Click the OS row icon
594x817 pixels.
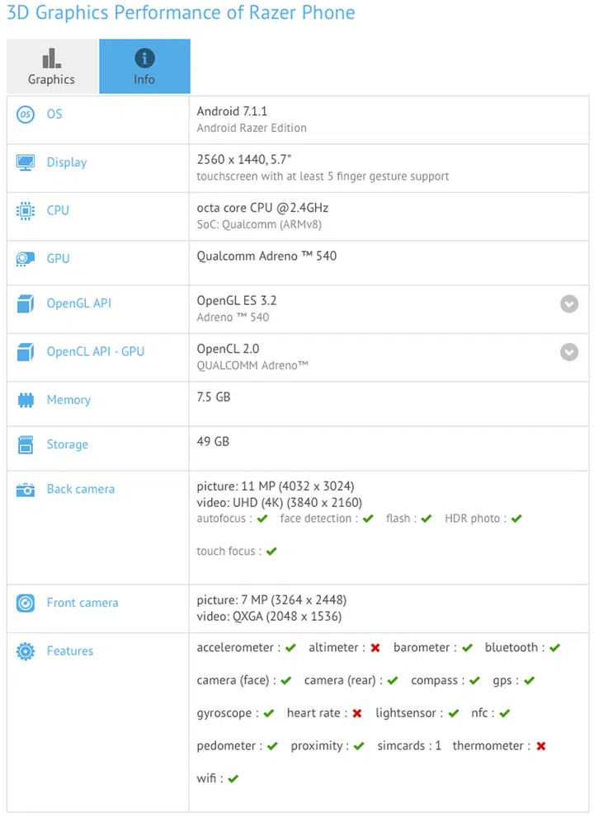pos(25,115)
